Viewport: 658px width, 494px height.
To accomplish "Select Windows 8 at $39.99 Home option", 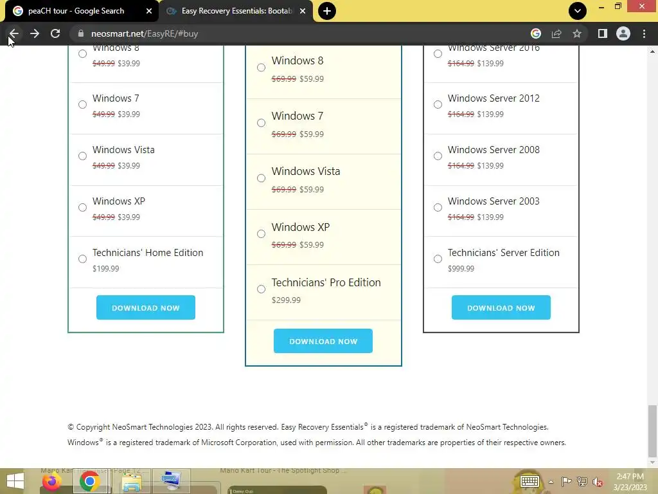I will pos(83,54).
